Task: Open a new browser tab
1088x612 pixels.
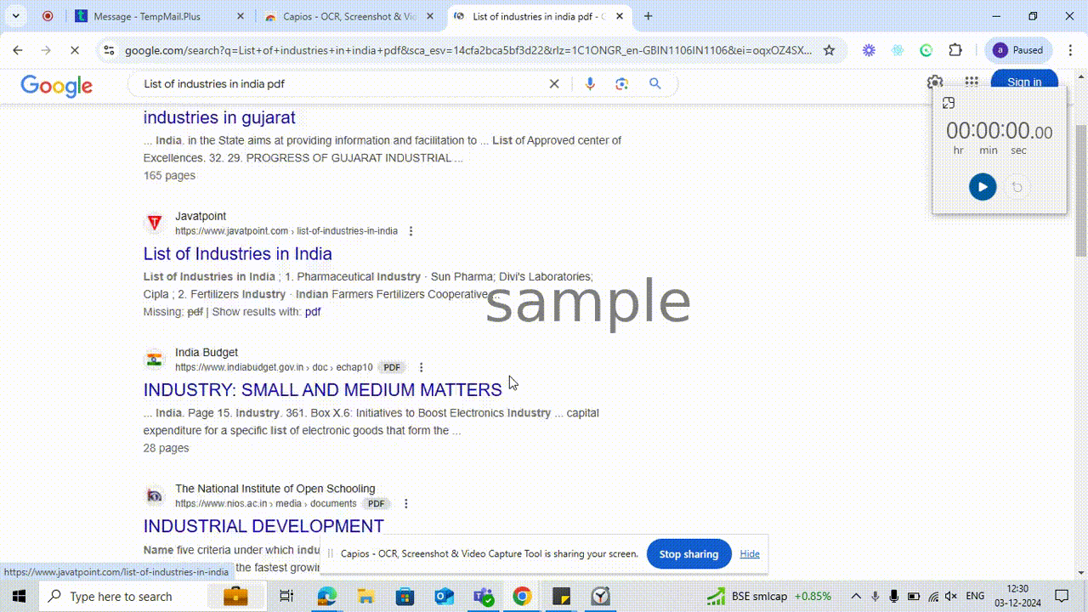Action: 649,16
